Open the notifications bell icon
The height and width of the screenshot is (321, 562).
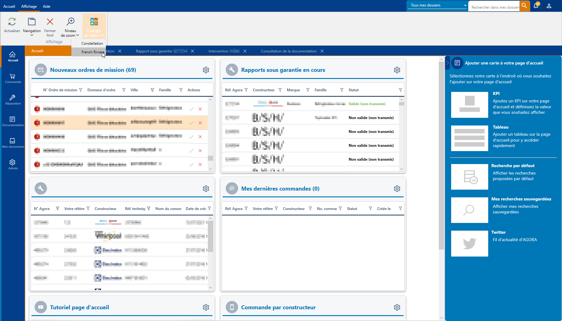click(x=536, y=6)
